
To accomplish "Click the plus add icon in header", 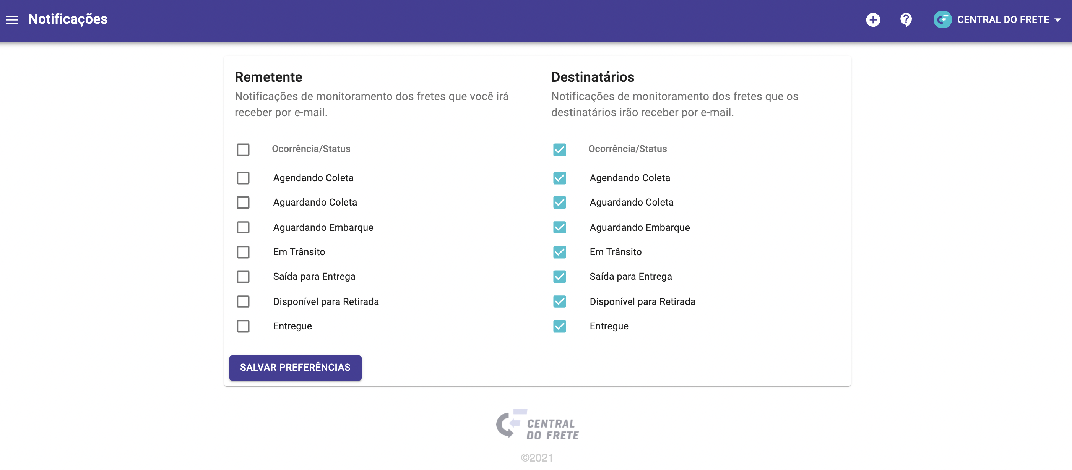I will click(873, 19).
